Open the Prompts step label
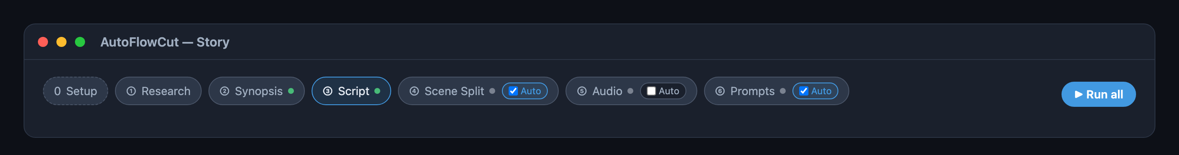Viewport: 1179px width, 155px height. tap(752, 91)
